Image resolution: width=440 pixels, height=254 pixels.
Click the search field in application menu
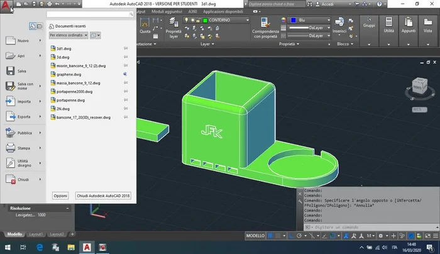(87, 14)
